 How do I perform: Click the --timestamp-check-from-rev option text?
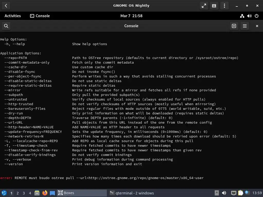31,150
